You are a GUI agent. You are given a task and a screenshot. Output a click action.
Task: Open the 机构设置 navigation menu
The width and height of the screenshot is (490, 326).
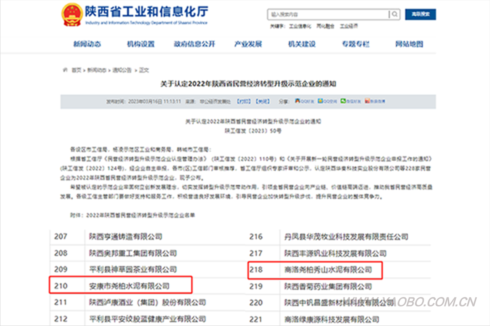pyautogui.click(x=141, y=44)
